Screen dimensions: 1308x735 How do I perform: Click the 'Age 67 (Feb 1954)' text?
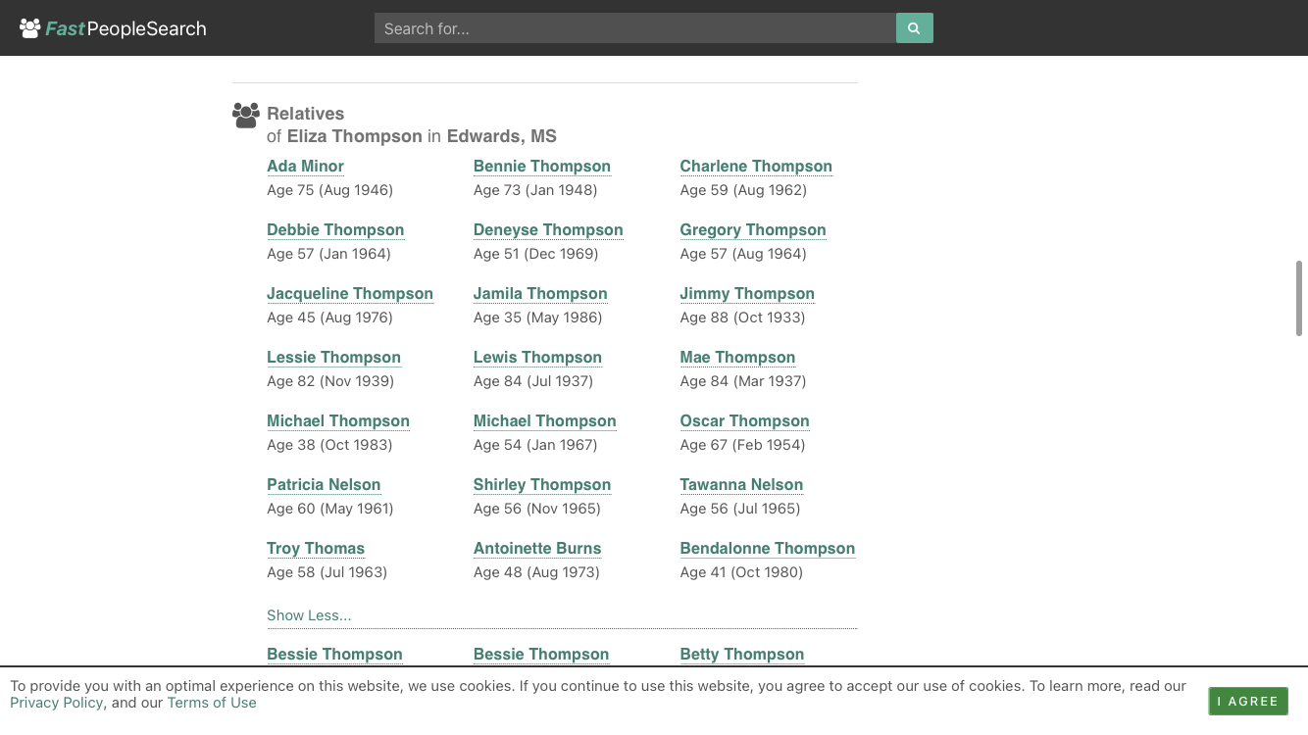pos(742,445)
